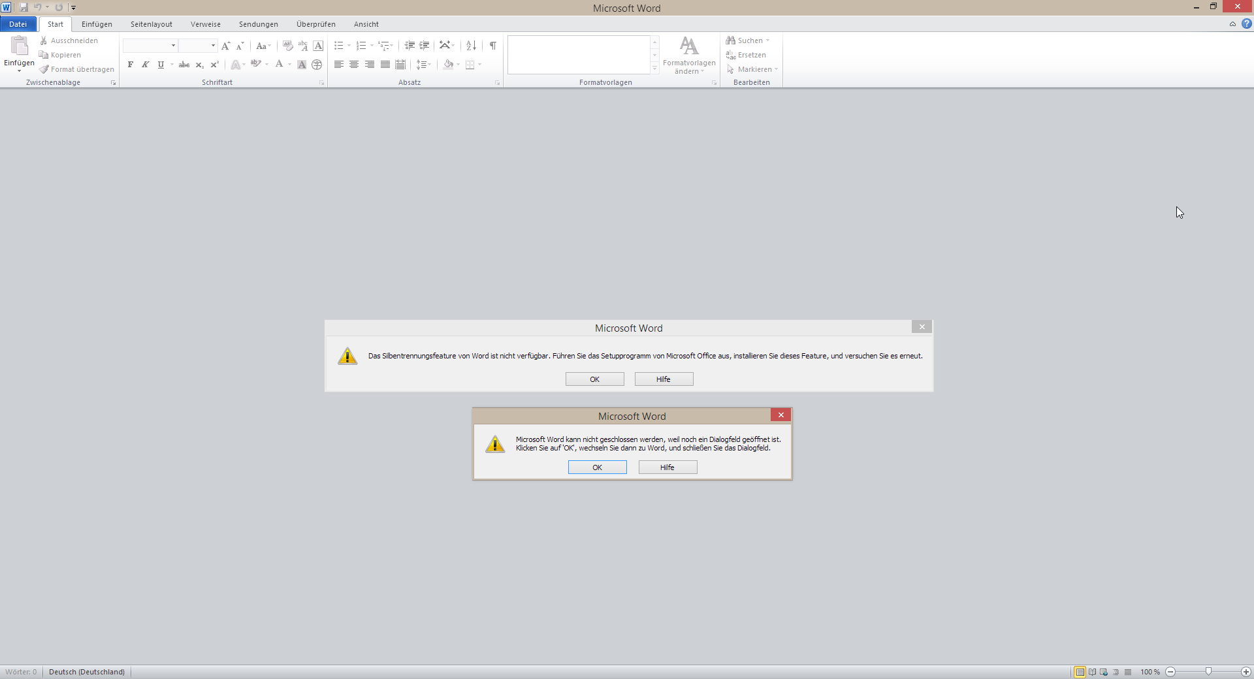Toggle the print layout view button
The height and width of the screenshot is (679, 1254).
coord(1080,672)
